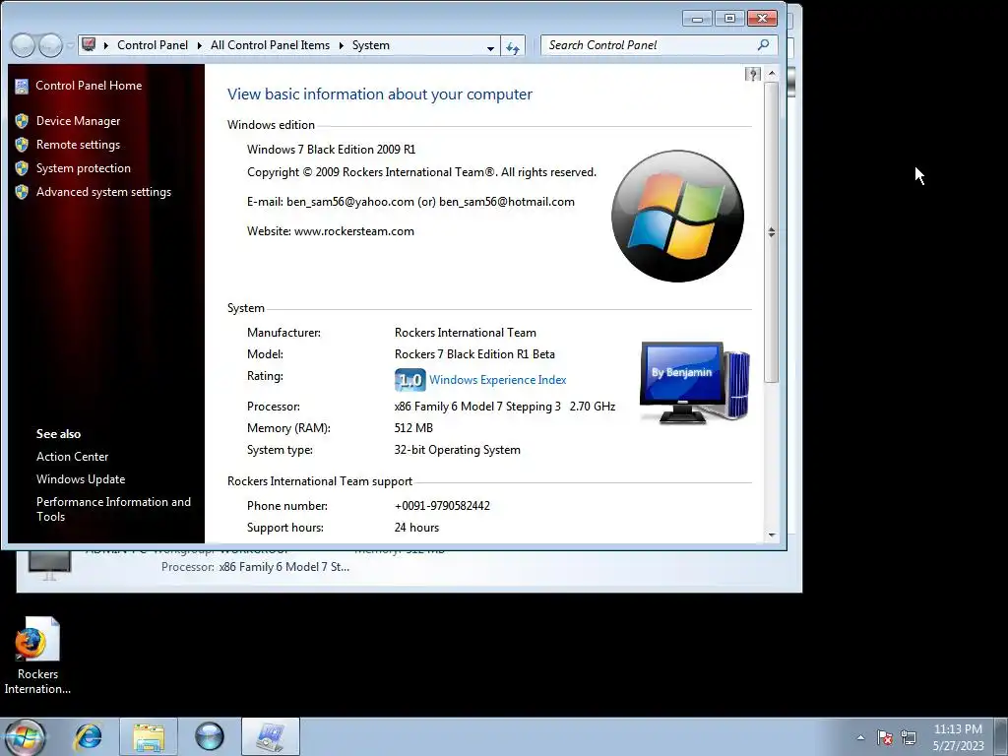This screenshot has height=756, width=1008.
Task: Open Device Manager from sidebar
Action: coord(78,121)
